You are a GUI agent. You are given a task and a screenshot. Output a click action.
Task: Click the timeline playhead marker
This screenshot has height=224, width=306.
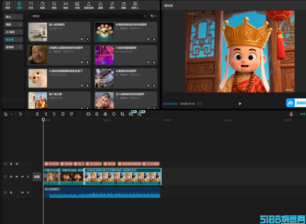coord(43,120)
